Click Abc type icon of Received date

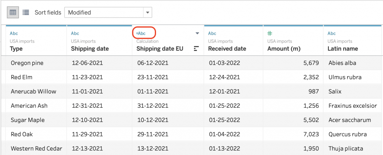(x=212, y=34)
